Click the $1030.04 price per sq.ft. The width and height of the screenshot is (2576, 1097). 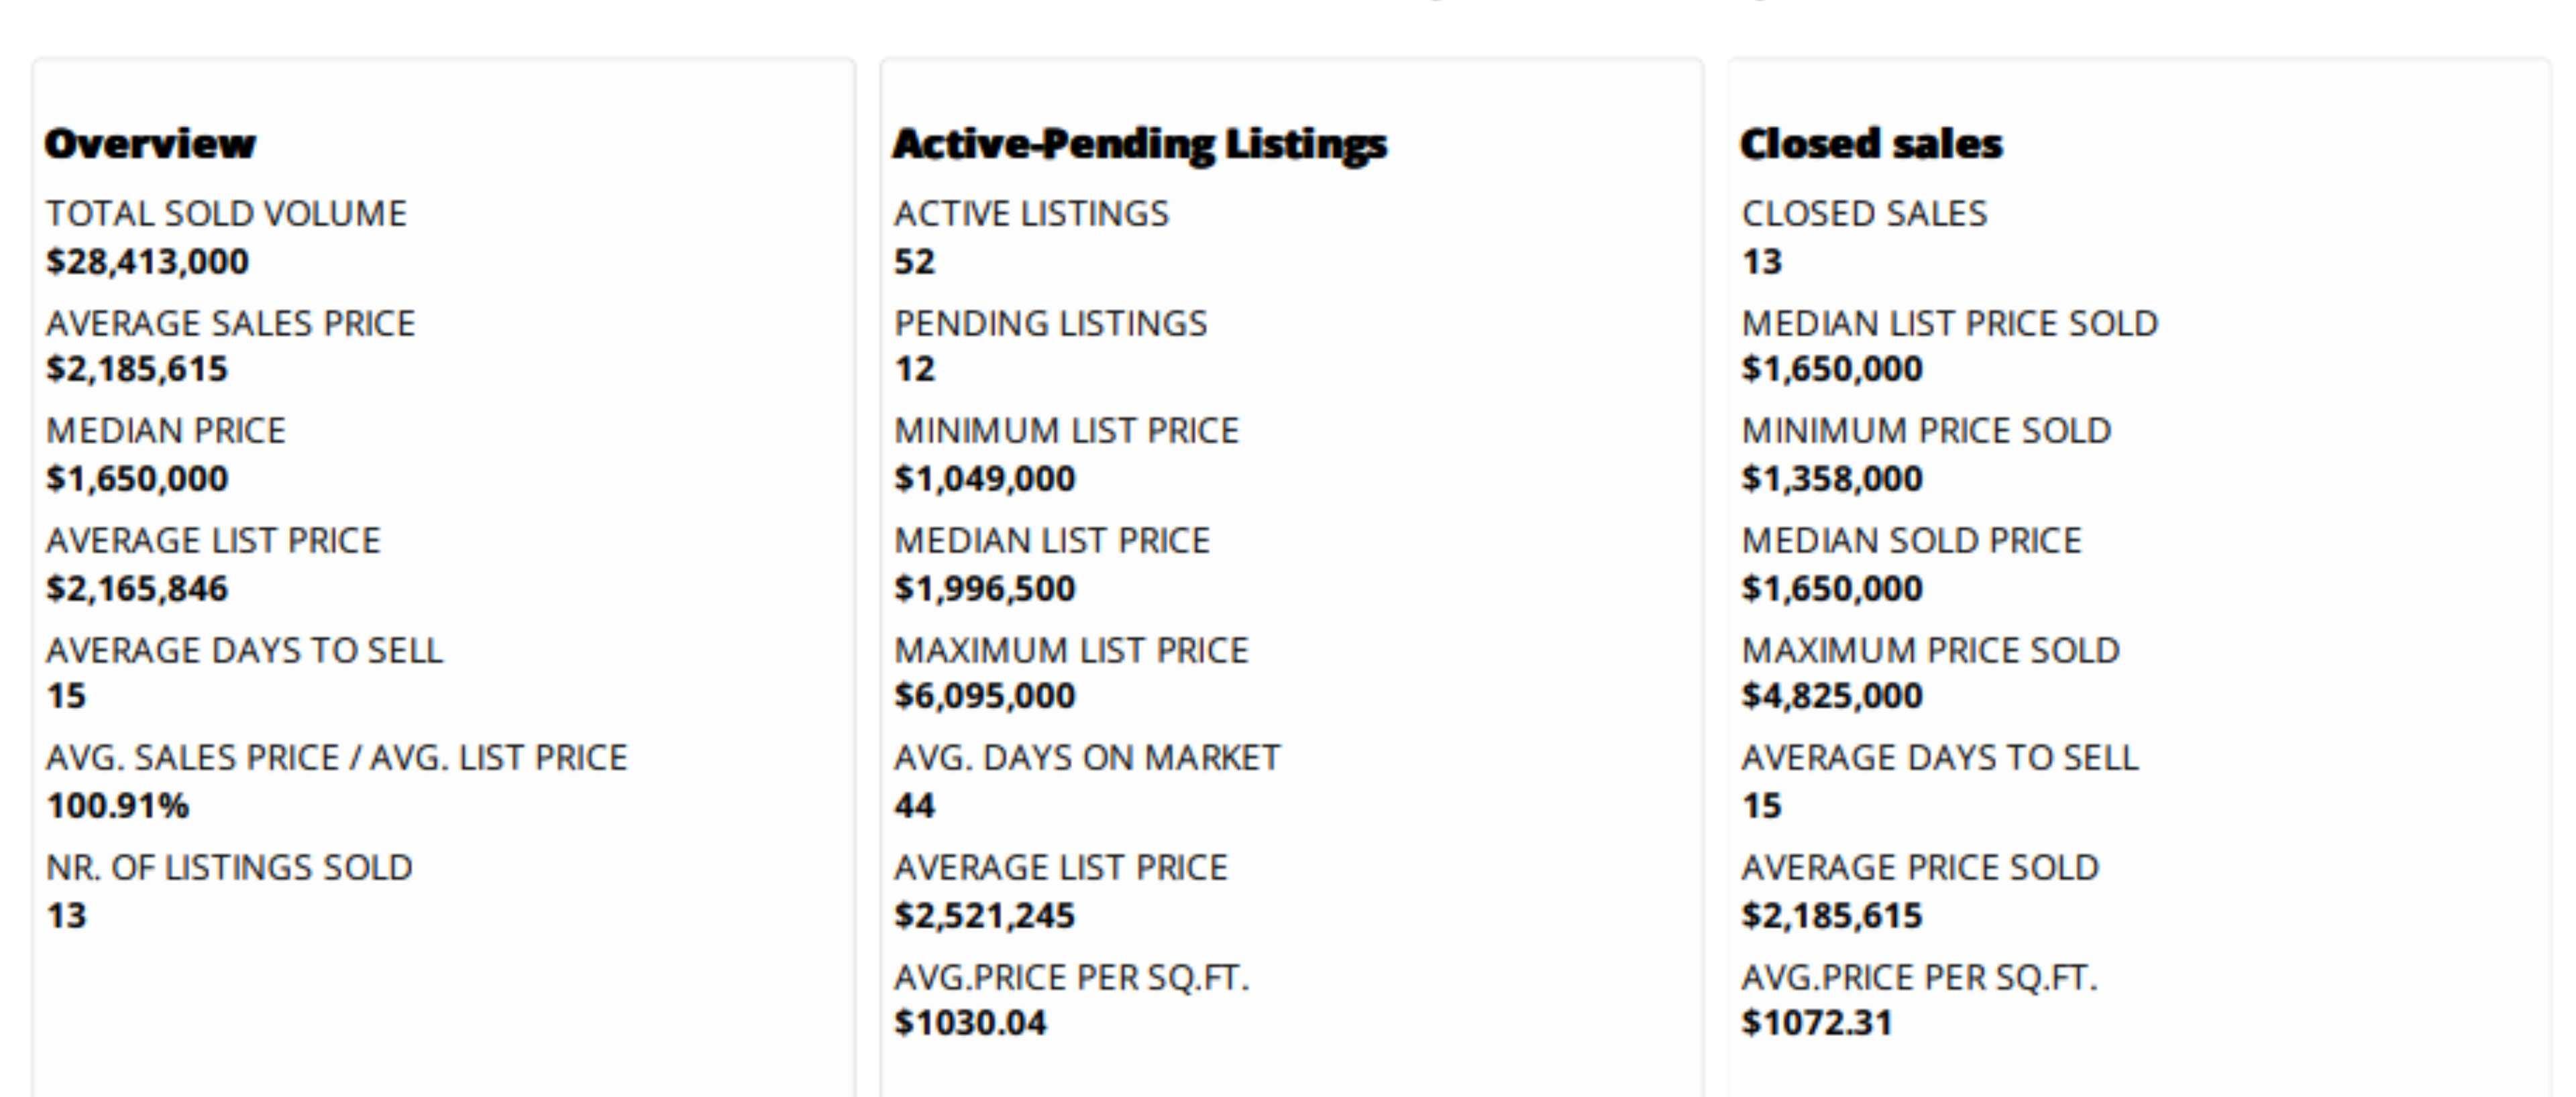coord(970,1023)
